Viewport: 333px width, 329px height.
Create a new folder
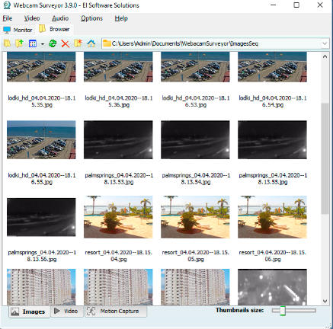pyautogui.click(x=78, y=43)
